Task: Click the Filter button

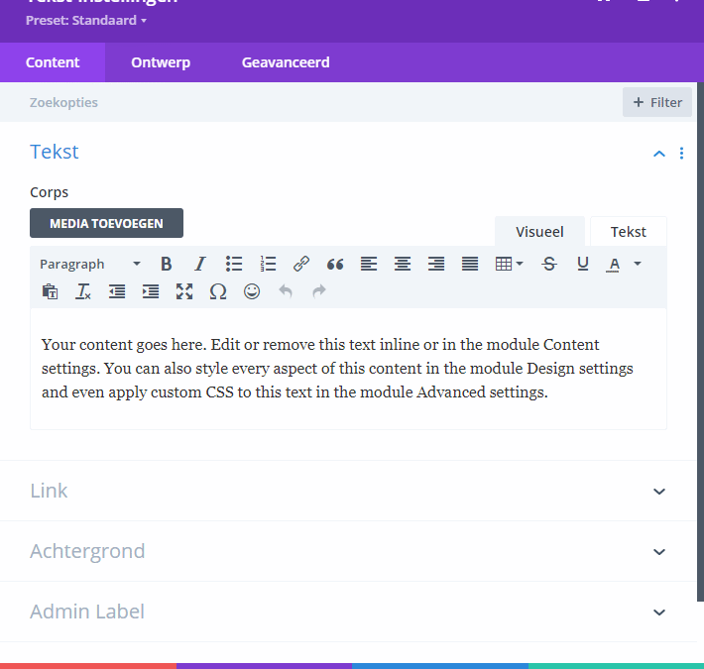Action: tap(657, 102)
